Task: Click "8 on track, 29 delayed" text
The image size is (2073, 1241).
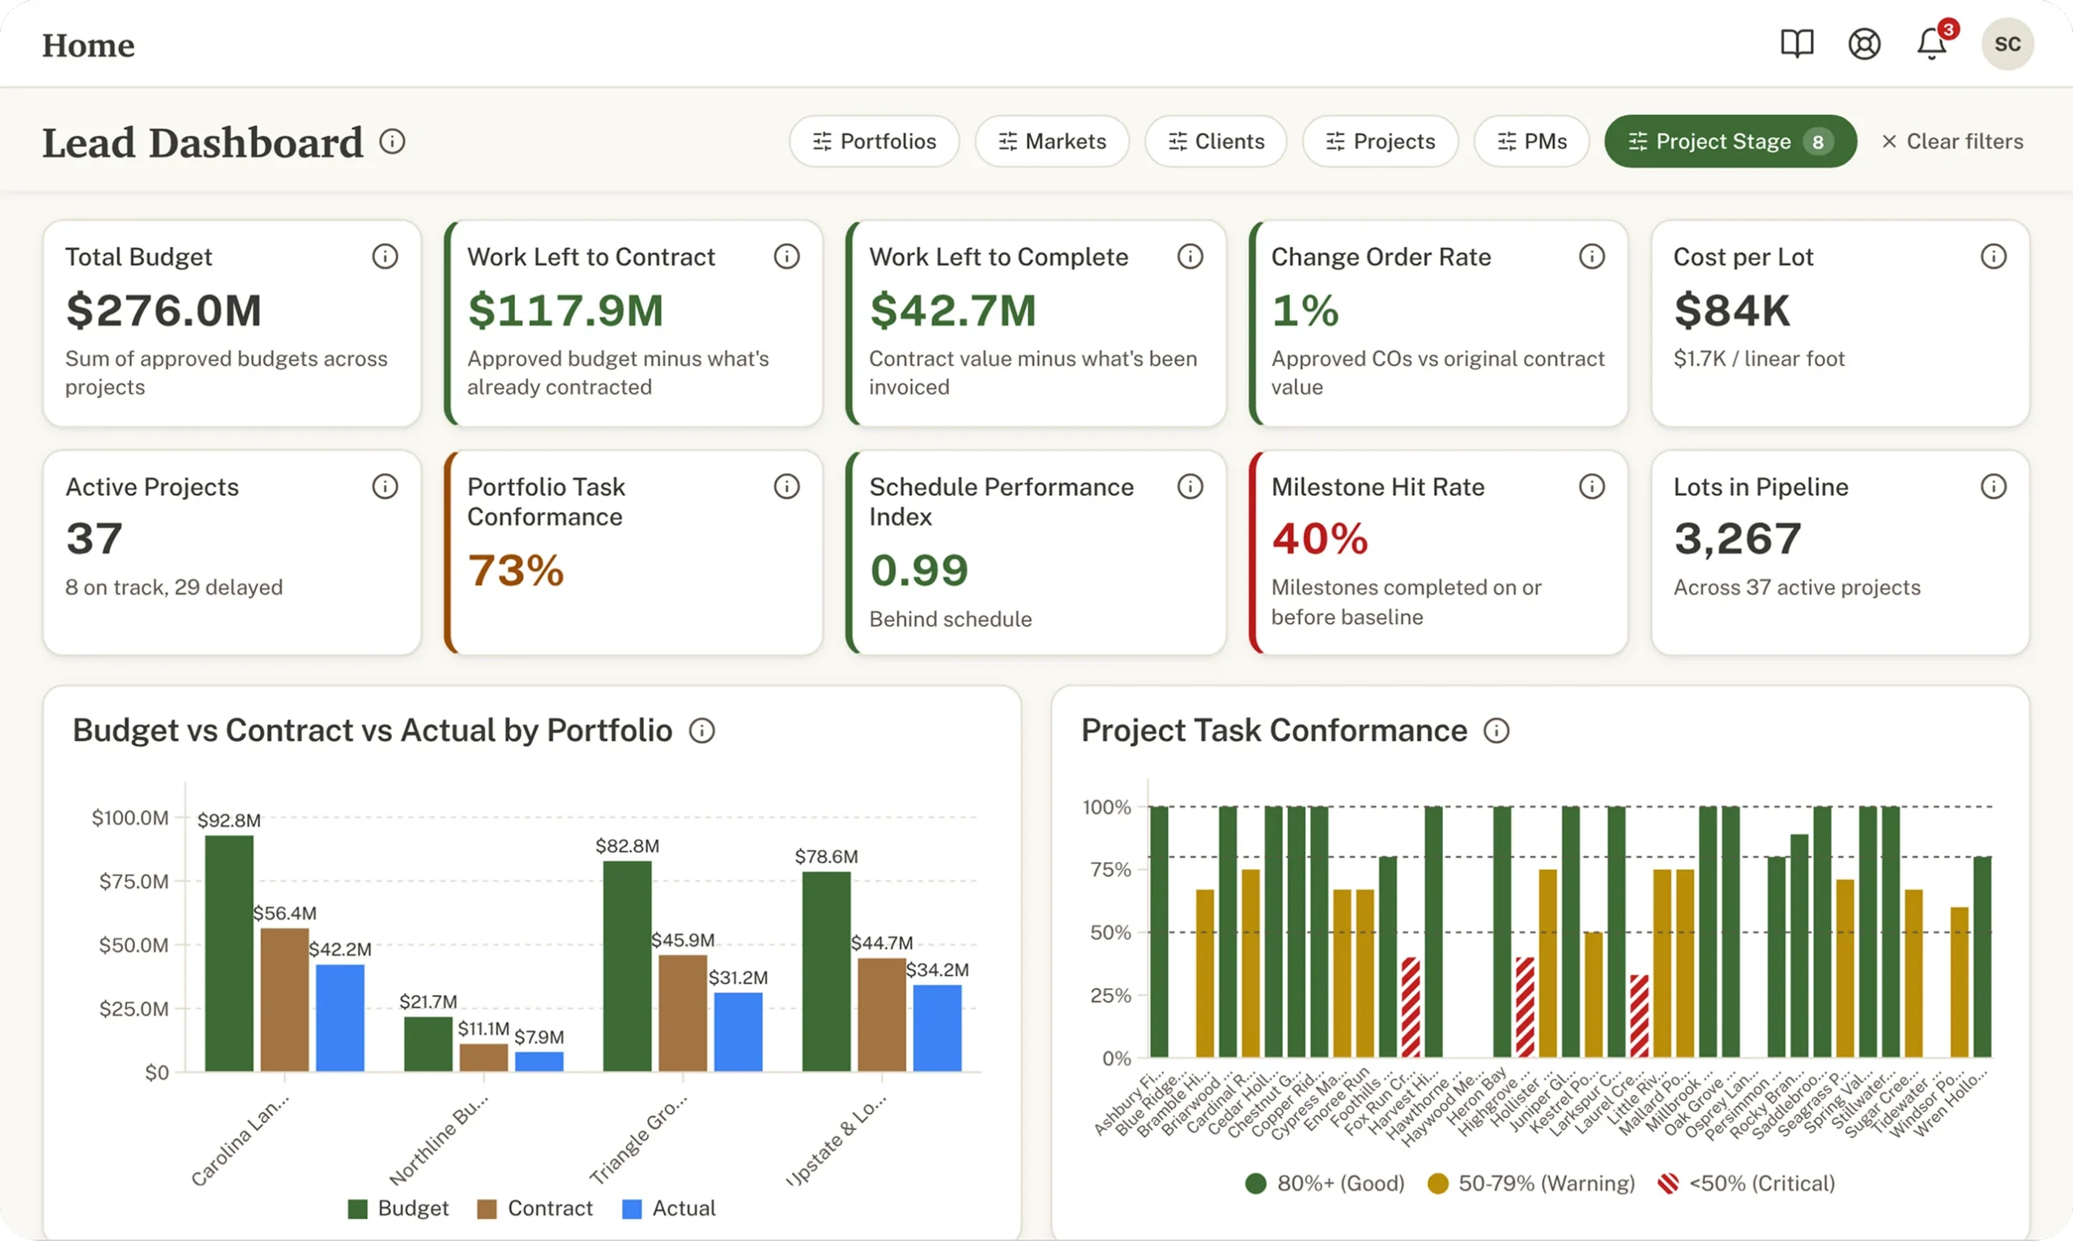Action: click(x=174, y=587)
